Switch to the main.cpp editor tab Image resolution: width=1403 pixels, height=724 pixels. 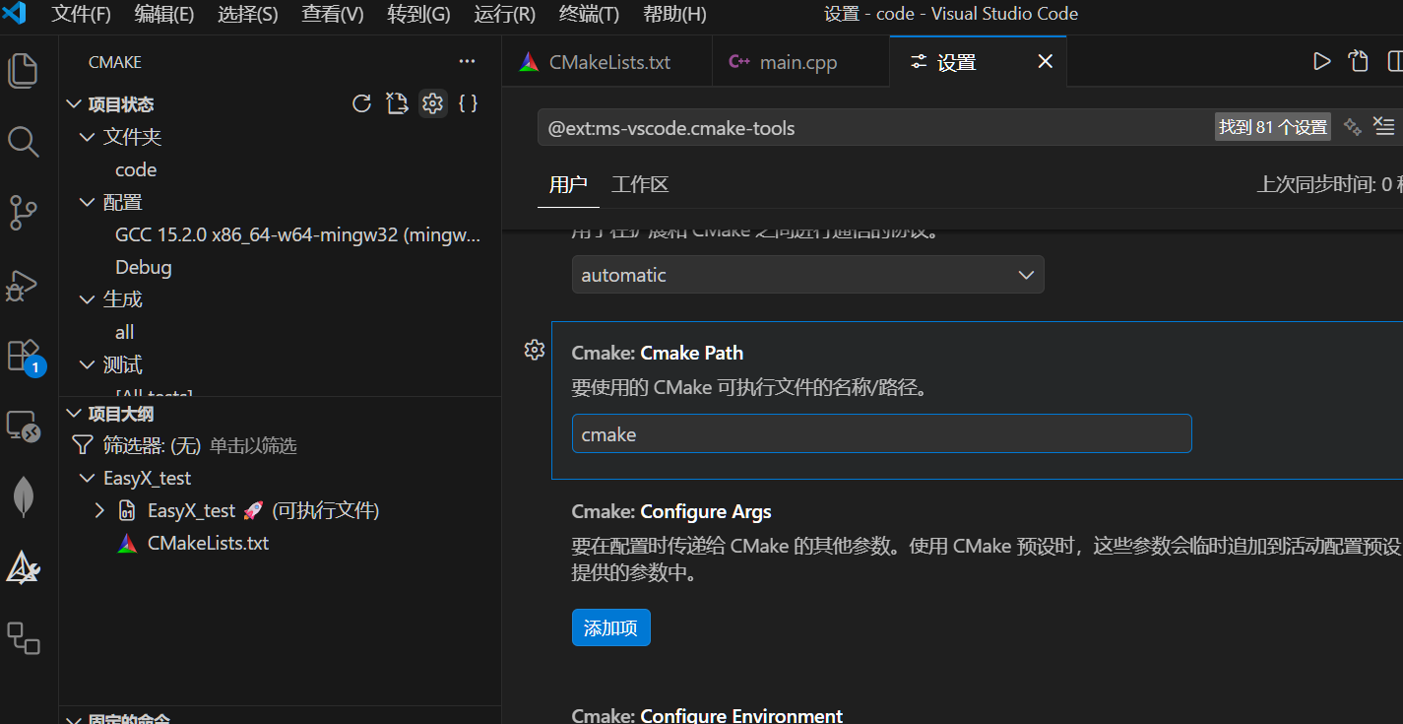click(800, 62)
